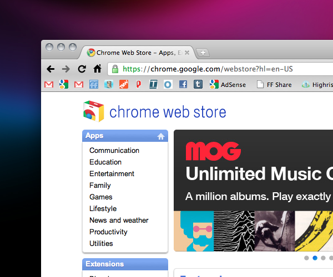Select the active blue carousel dot
Viewport: 333px width, 277px height.
315,258
